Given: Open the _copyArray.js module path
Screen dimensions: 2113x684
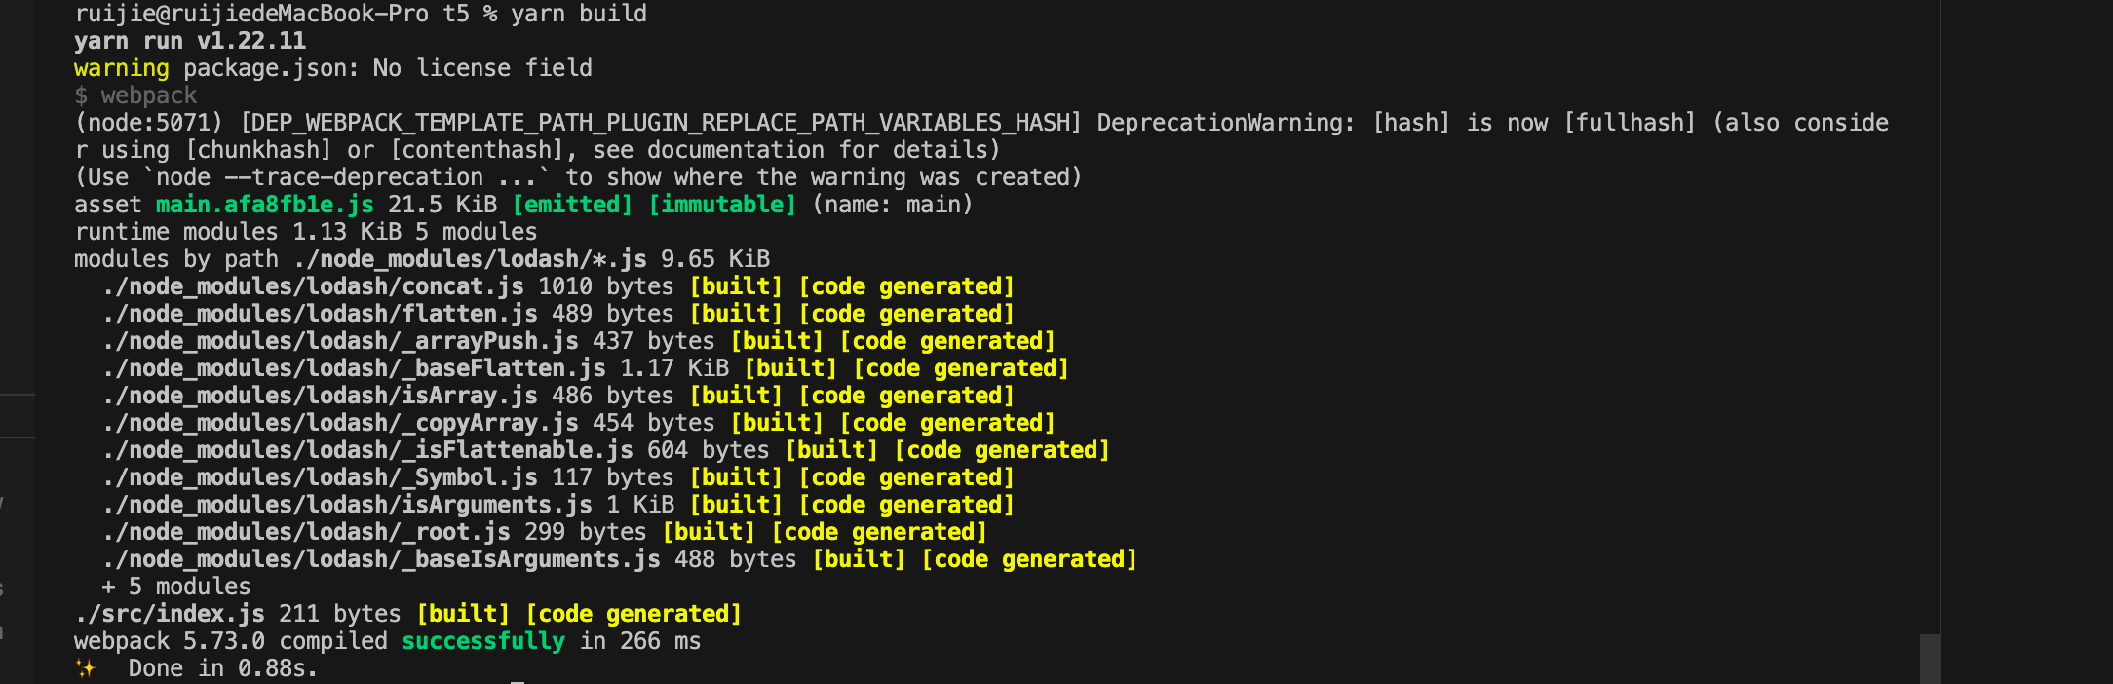Looking at the screenshot, I should point(340,423).
